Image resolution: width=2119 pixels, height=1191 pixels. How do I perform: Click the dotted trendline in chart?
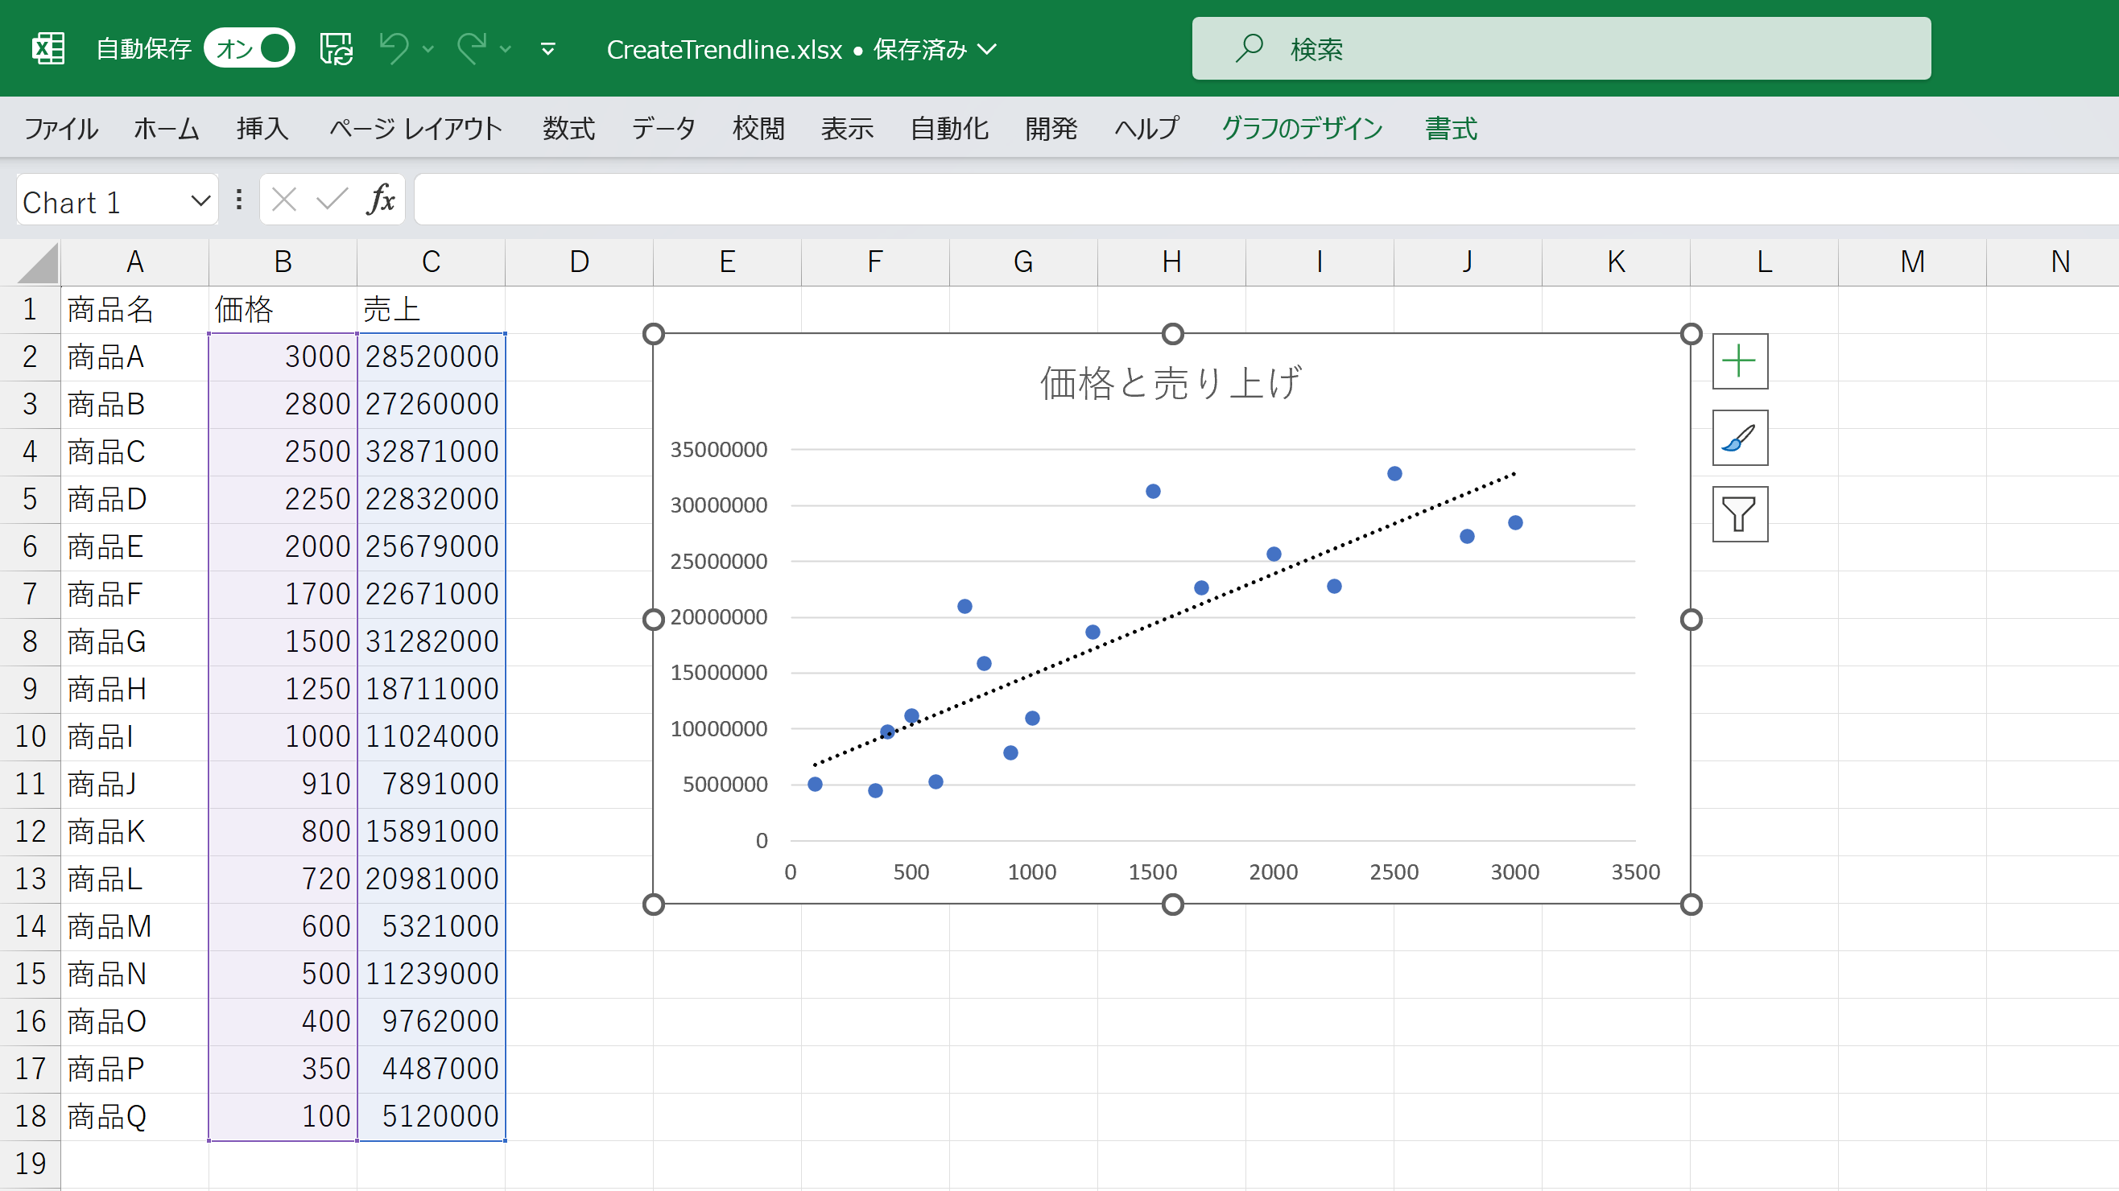[1164, 620]
